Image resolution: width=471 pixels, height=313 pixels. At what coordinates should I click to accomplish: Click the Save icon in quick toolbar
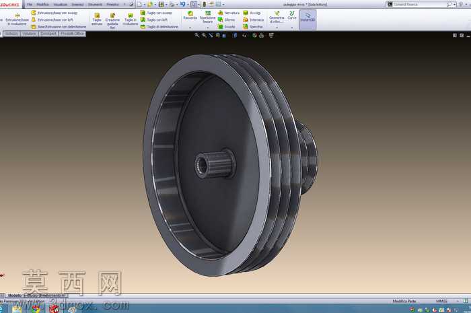pyautogui.click(x=161, y=5)
